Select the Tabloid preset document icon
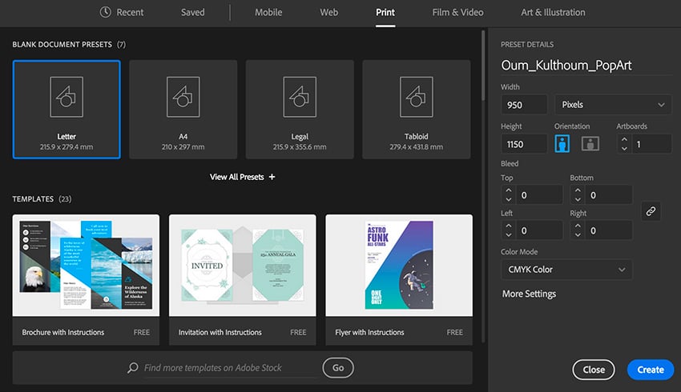The width and height of the screenshot is (681, 392). point(417,97)
